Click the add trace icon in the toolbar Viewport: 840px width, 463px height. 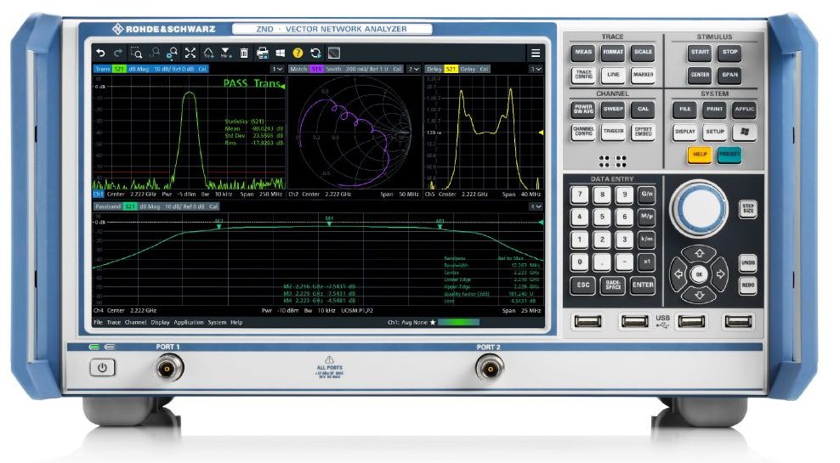[208, 53]
